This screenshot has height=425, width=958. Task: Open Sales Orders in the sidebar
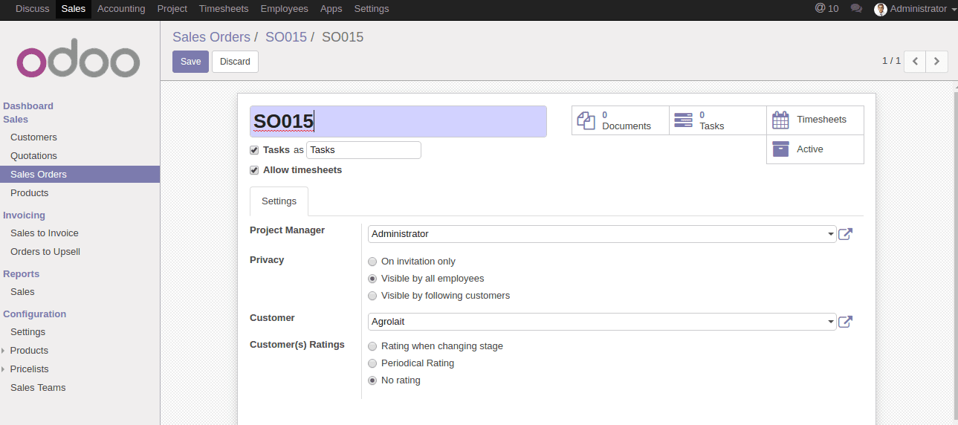pyautogui.click(x=80, y=175)
